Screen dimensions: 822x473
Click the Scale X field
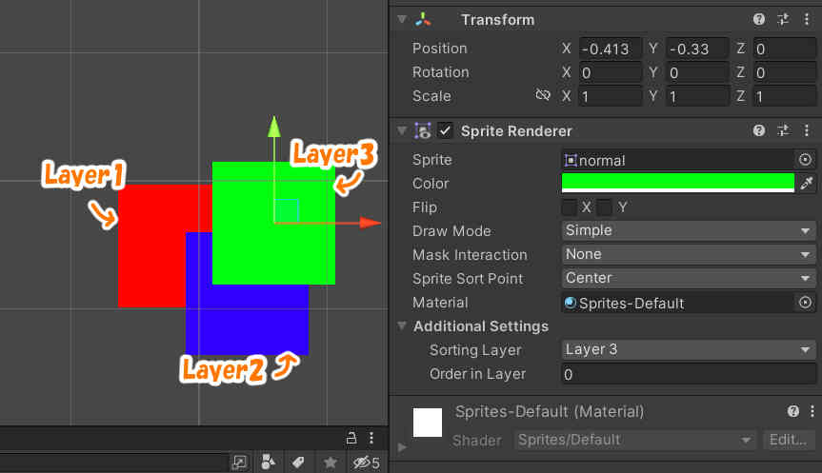coord(611,96)
